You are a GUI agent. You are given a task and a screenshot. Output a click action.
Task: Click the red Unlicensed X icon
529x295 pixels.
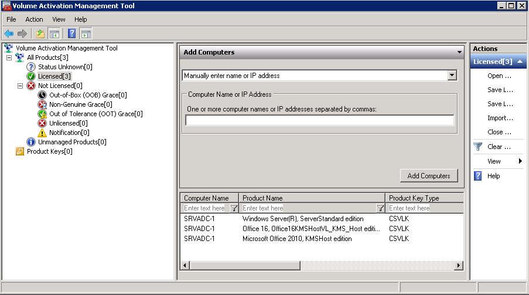(42, 123)
